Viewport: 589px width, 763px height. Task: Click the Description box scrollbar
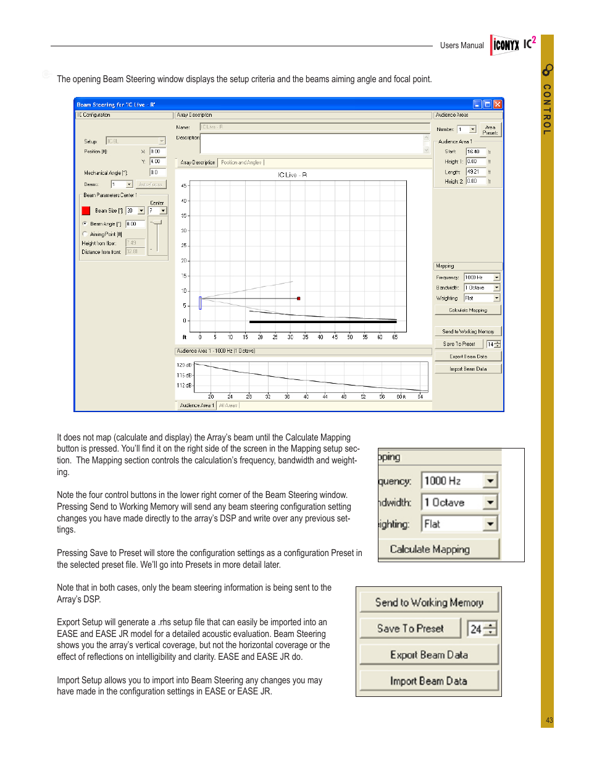pyautogui.click(x=426, y=143)
